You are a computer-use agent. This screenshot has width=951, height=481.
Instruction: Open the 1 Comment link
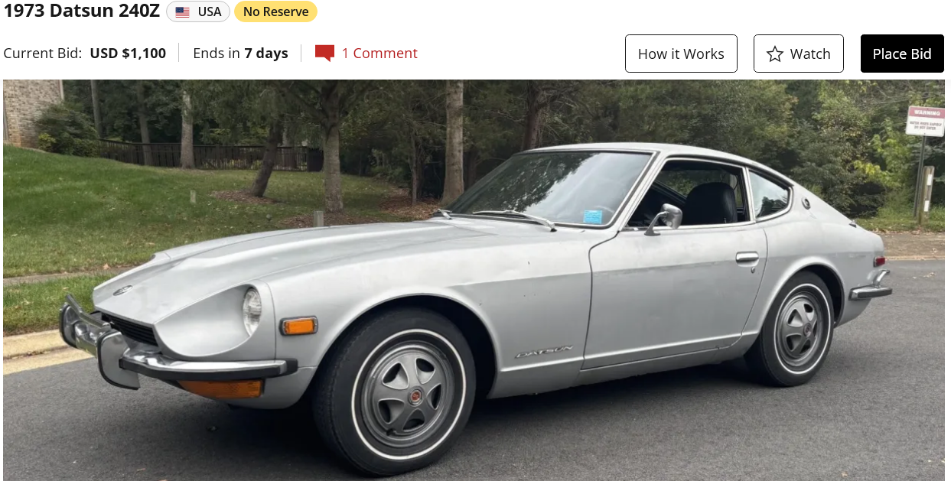pos(379,53)
